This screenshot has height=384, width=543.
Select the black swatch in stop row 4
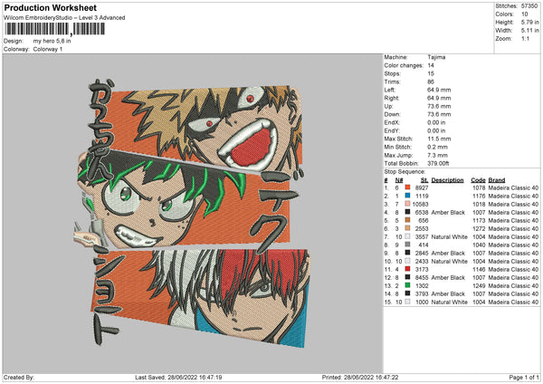[x=407, y=212]
